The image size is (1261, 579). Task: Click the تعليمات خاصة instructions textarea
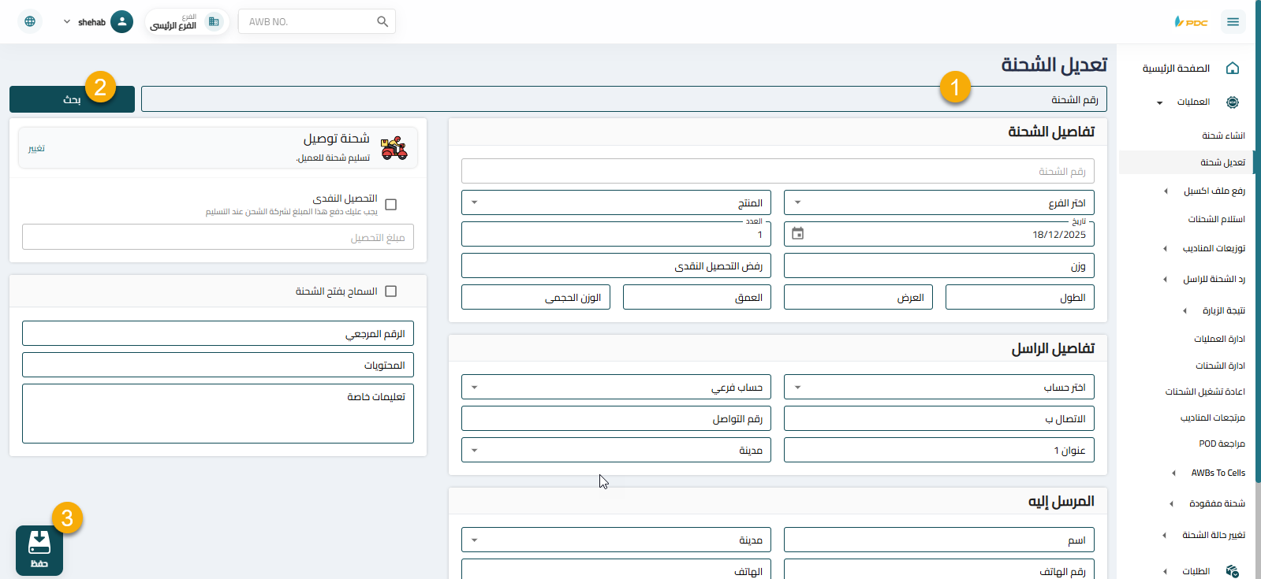point(218,414)
